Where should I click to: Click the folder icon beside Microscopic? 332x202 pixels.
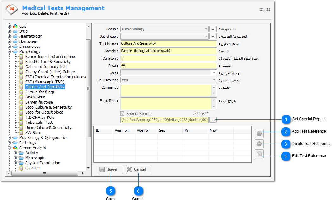[x=21, y=158]
